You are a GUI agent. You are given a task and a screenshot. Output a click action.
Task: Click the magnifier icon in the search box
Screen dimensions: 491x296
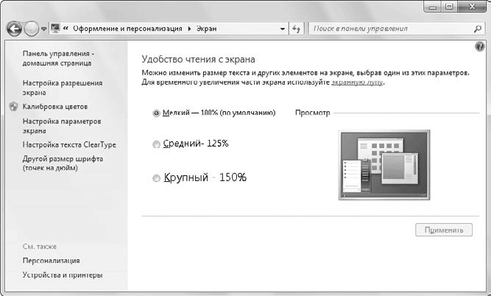(476, 29)
